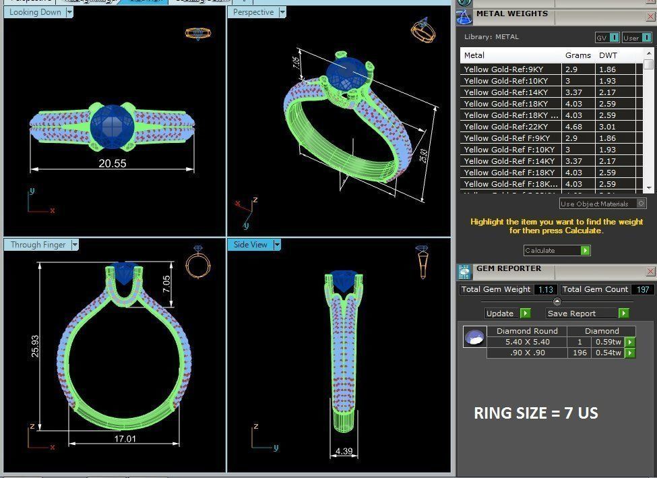Toggle the GV library switch
Viewport: 657px width, 478px height.
(x=614, y=38)
